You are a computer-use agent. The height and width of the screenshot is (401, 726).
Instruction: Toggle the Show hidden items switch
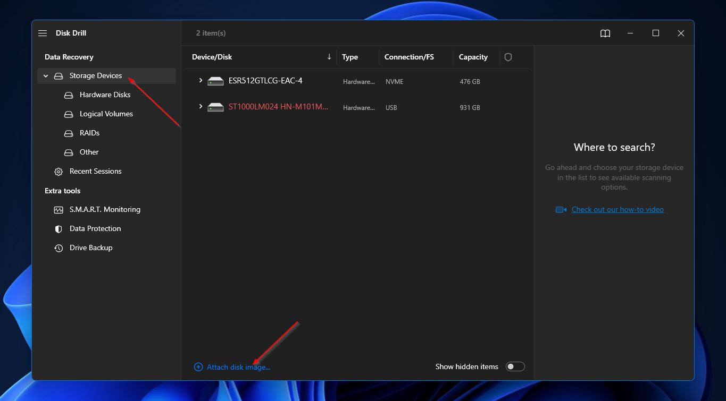pos(515,366)
